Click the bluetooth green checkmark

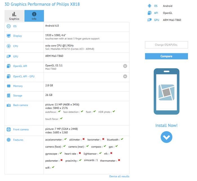pyautogui.click(x=122, y=139)
